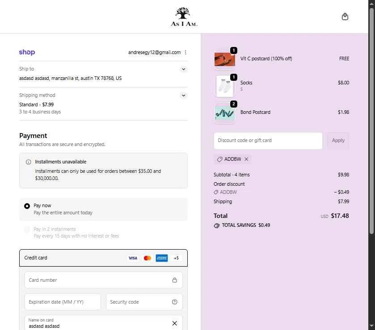Image resolution: width=375 pixels, height=330 pixels.
Task: Click the Socks product thumbnail
Action: (224, 86)
